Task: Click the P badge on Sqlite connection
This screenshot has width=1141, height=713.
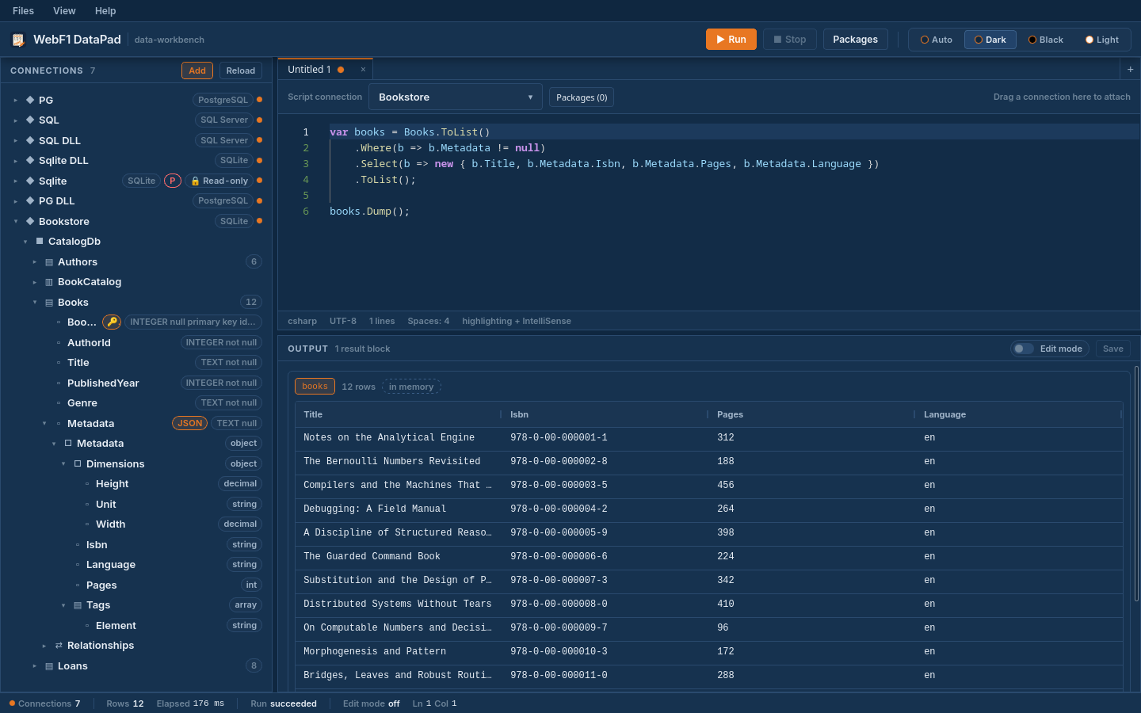Action: [173, 181]
